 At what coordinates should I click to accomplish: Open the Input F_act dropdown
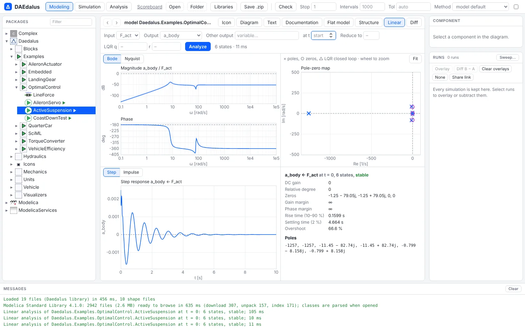128,35
